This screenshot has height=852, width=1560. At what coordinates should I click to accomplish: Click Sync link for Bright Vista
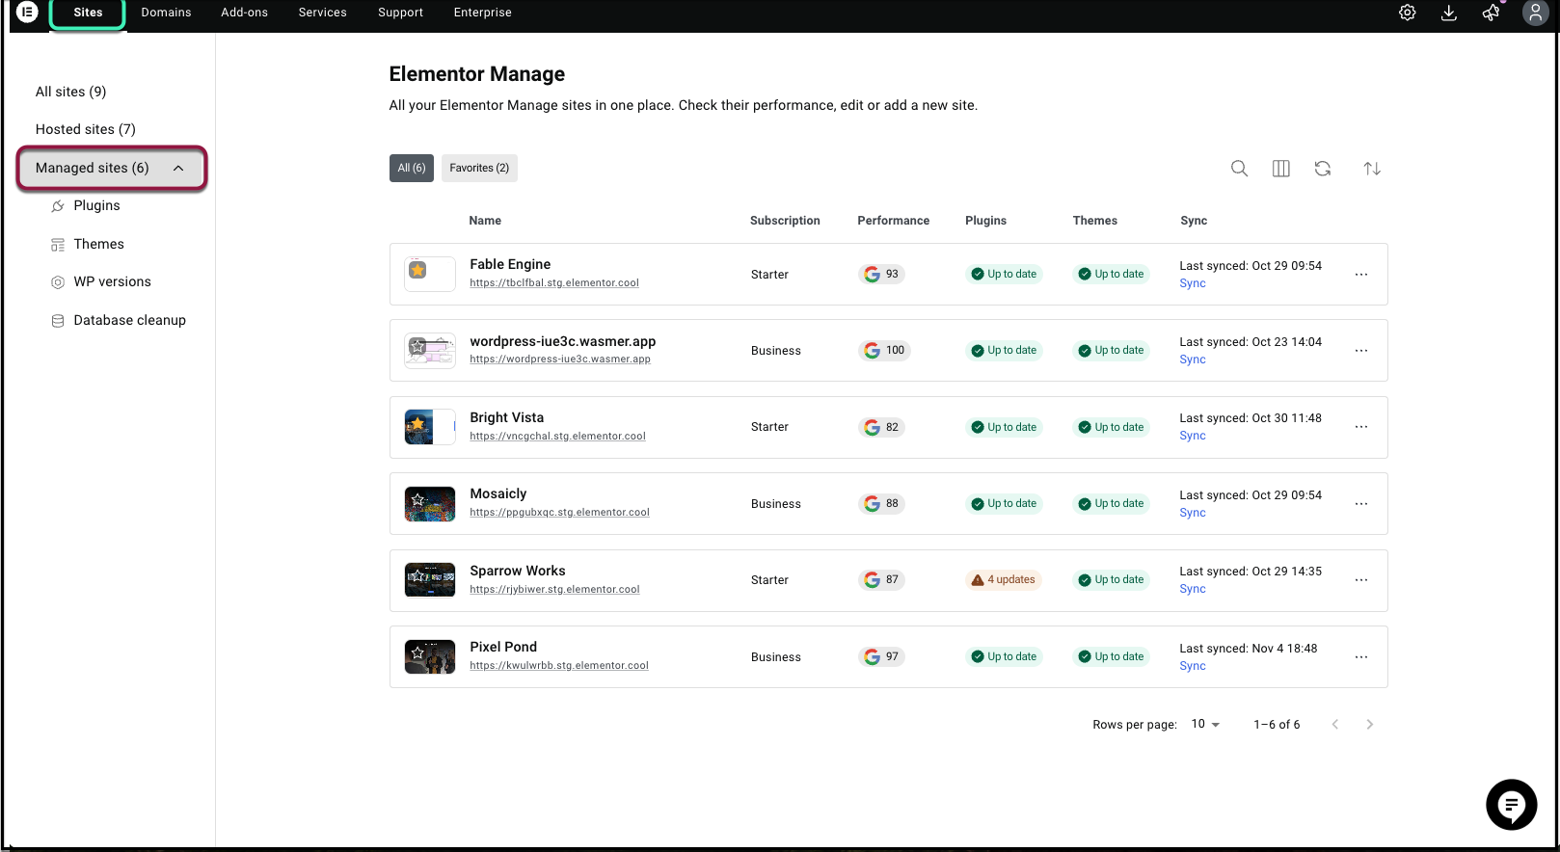1192,436
